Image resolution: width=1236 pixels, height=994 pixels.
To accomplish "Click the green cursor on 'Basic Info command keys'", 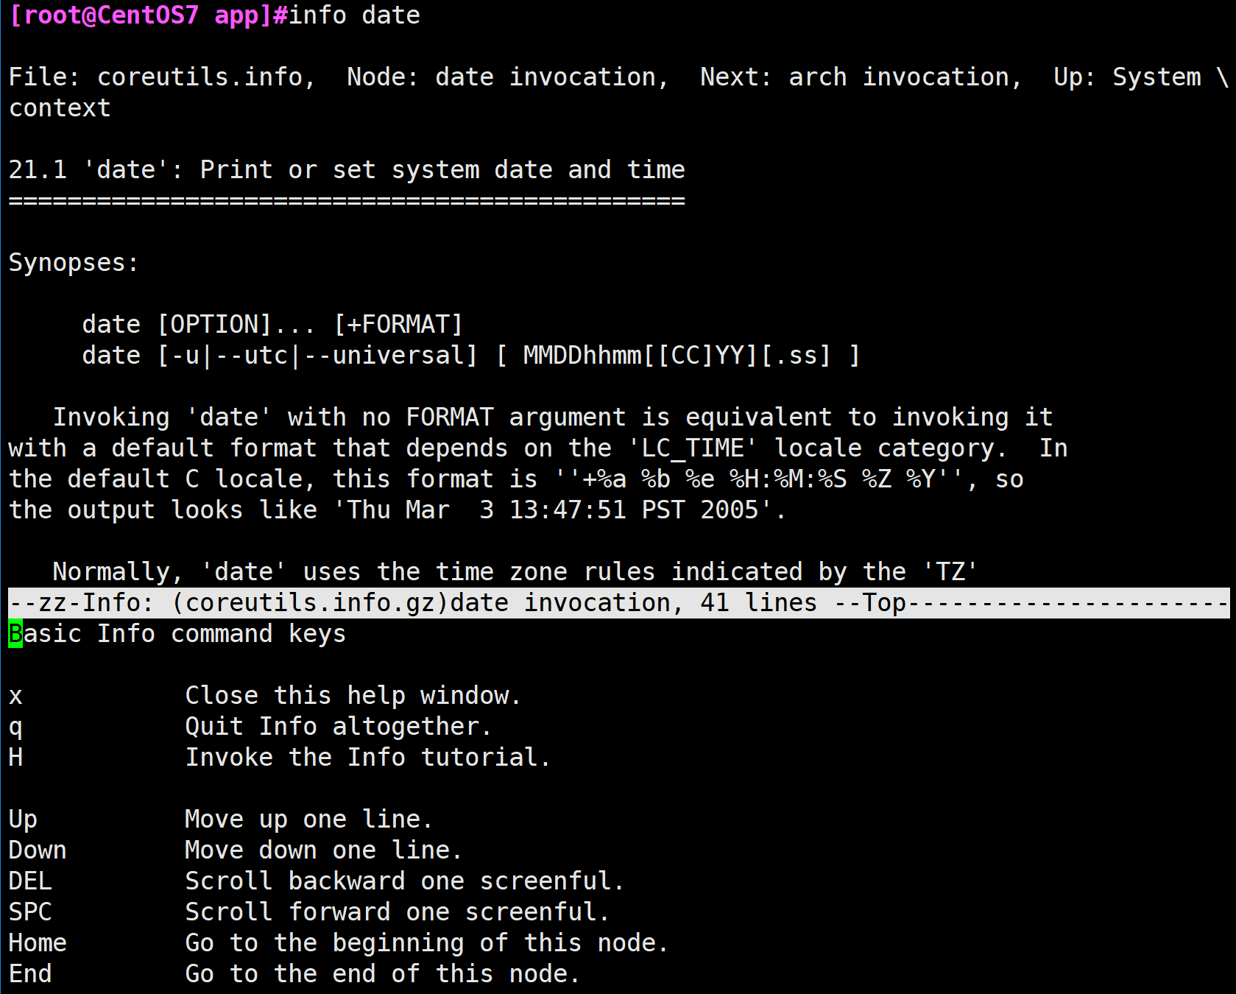I will 15,634.
